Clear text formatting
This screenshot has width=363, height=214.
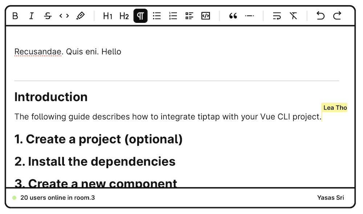(x=293, y=16)
